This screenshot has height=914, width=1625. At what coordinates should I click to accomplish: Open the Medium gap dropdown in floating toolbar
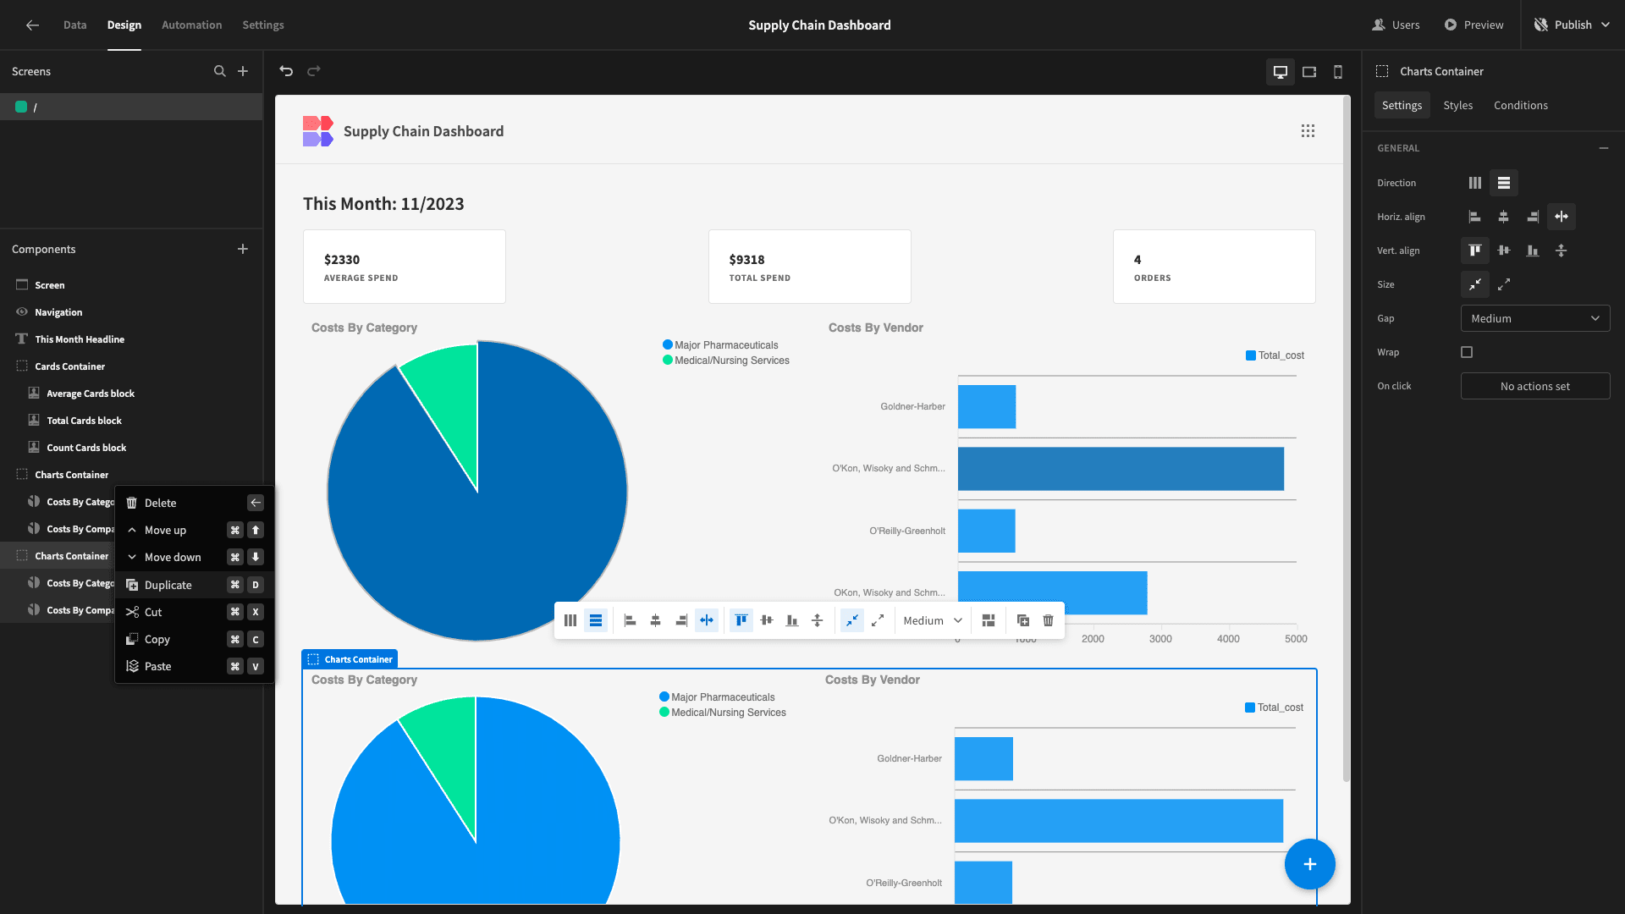(x=933, y=620)
